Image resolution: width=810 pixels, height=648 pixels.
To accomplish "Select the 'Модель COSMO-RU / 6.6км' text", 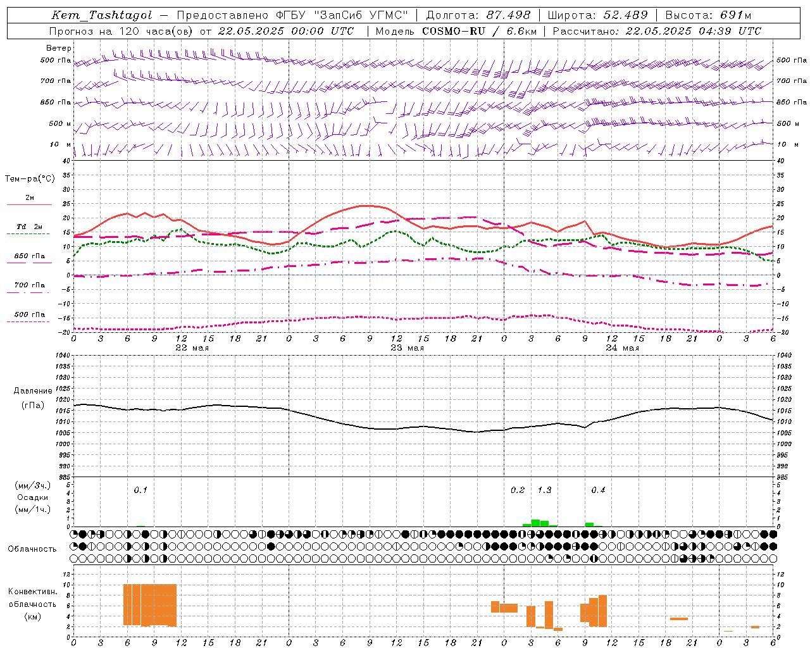I will click(456, 31).
